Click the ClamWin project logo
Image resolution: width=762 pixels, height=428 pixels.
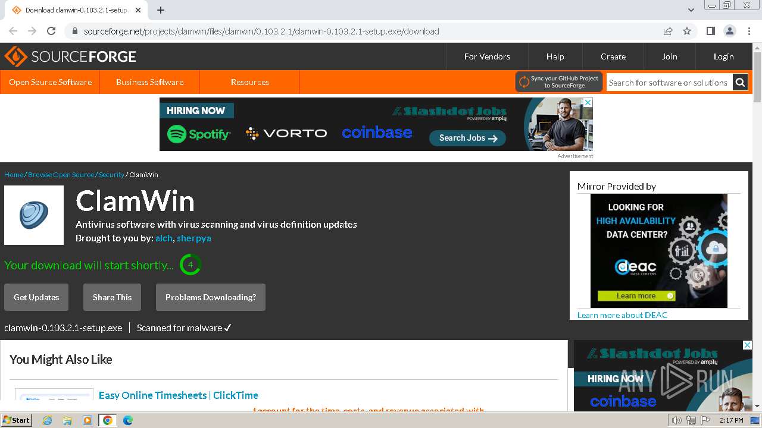[x=34, y=215]
